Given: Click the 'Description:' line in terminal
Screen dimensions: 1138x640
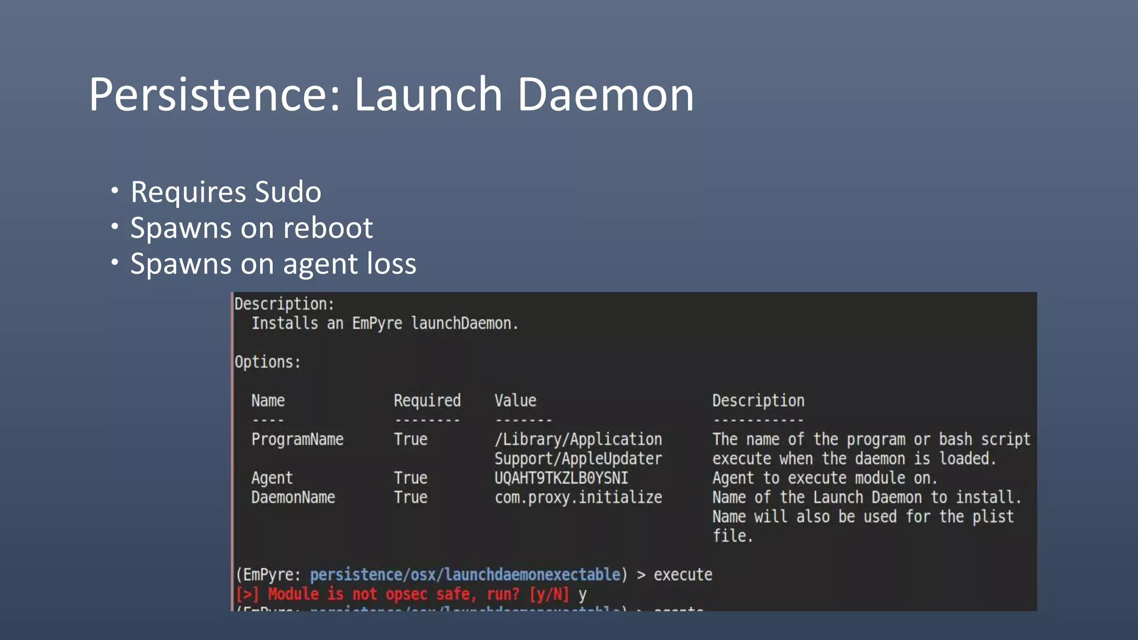Looking at the screenshot, I should [x=284, y=304].
